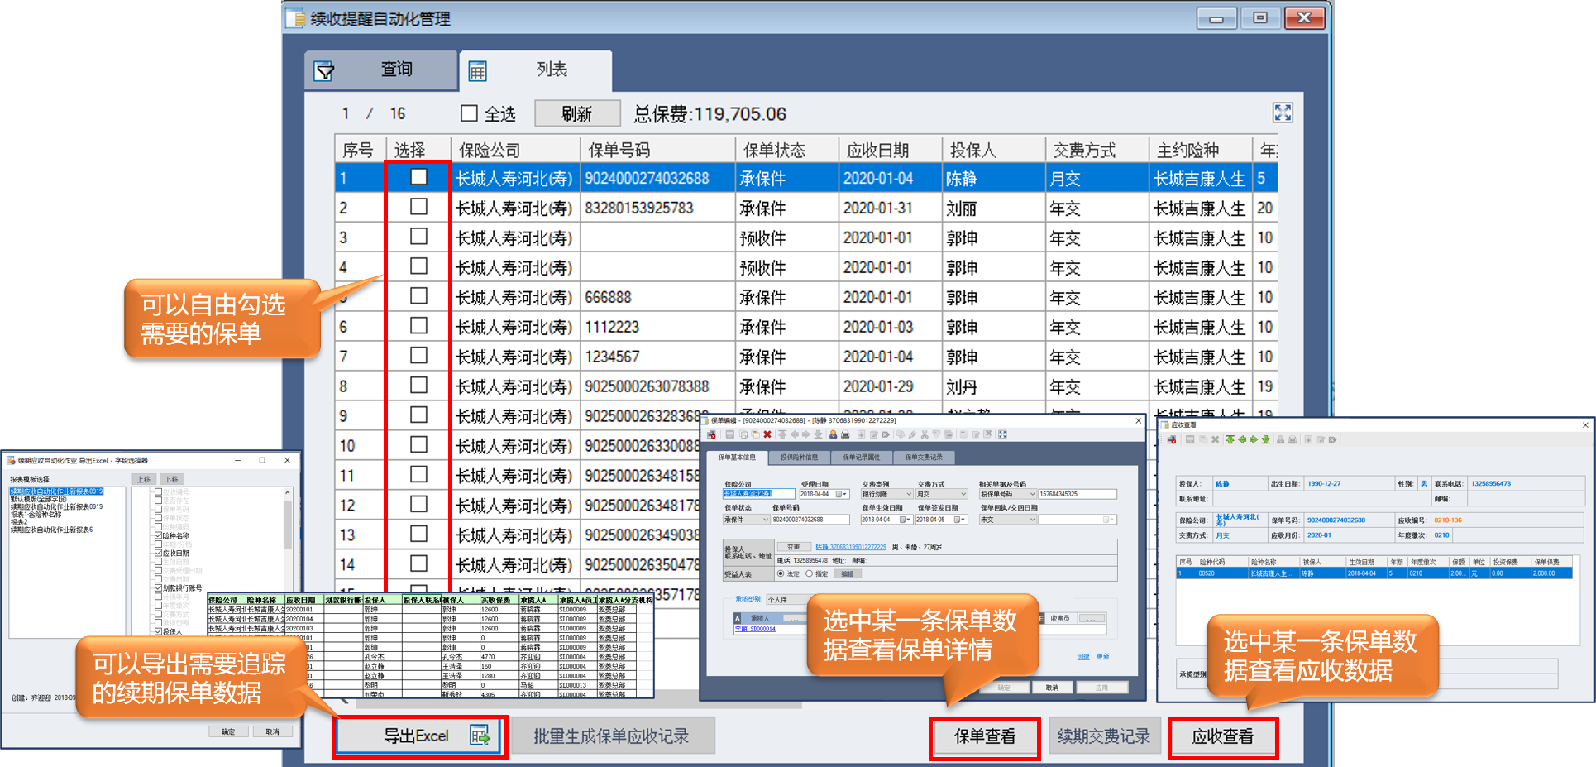
Task: Jump to first record in 应收查看 toolbar
Action: coord(1230,439)
